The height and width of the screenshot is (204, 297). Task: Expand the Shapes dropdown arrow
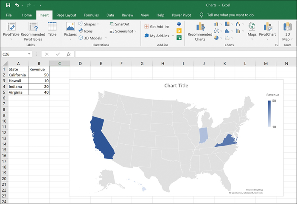point(98,24)
